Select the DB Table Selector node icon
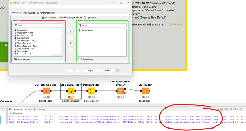The image size is (246, 131). coord(46,91)
